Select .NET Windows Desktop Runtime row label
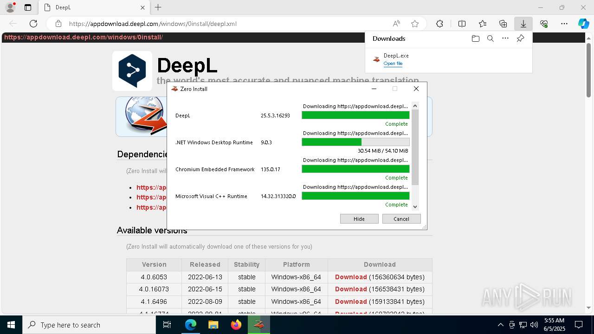The height and width of the screenshot is (334, 594). (214, 142)
